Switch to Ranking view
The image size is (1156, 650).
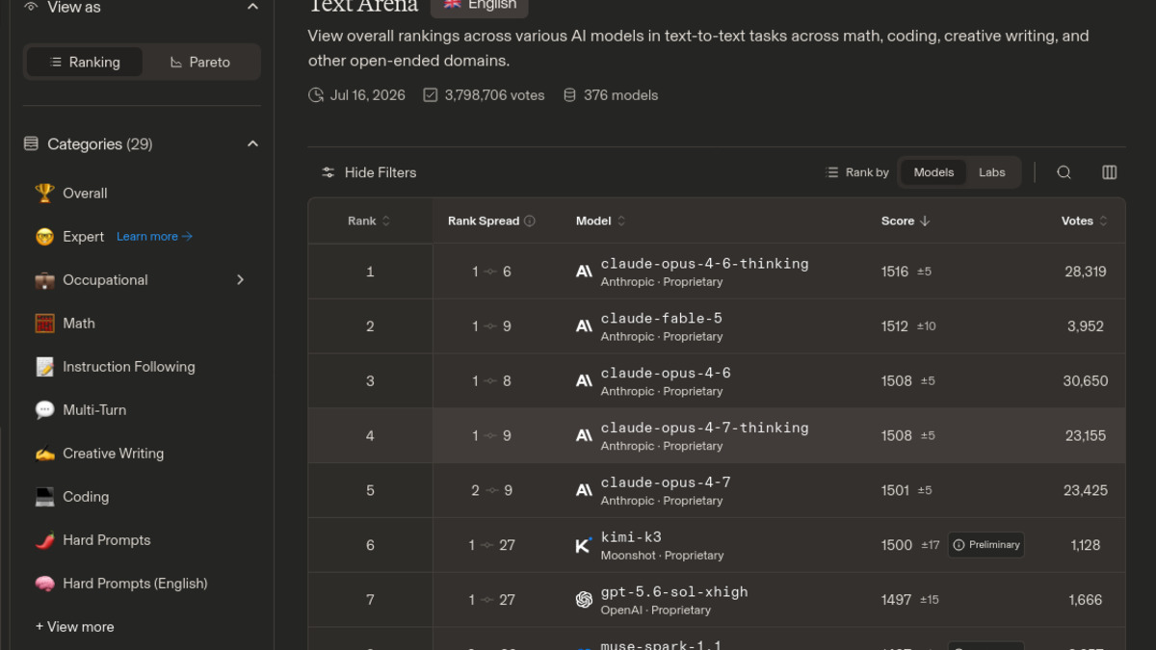(85, 62)
